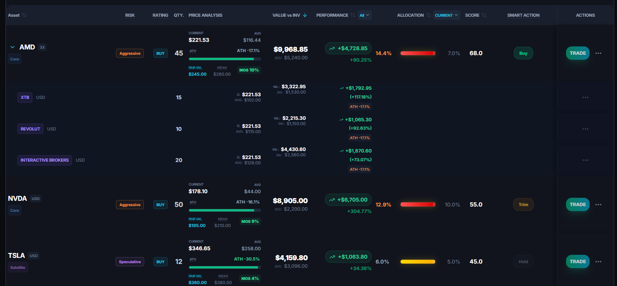617x286 pixels.
Task: Click the Trim smart action for NVDA
Action: [523, 205]
